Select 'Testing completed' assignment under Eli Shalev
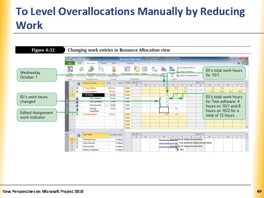Image resolution: width=264 pixels, height=198 pixels. (x=94, y=110)
